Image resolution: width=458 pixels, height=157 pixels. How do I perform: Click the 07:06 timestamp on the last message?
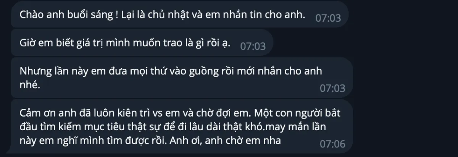pyautogui.click(x=332, y=144)
